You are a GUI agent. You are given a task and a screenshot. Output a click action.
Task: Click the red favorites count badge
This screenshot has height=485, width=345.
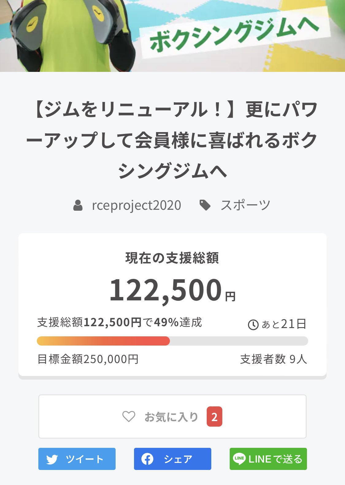tap(214, 417)
